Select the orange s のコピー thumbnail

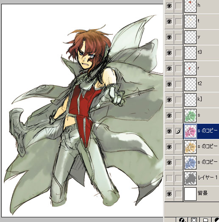(190, 147)
